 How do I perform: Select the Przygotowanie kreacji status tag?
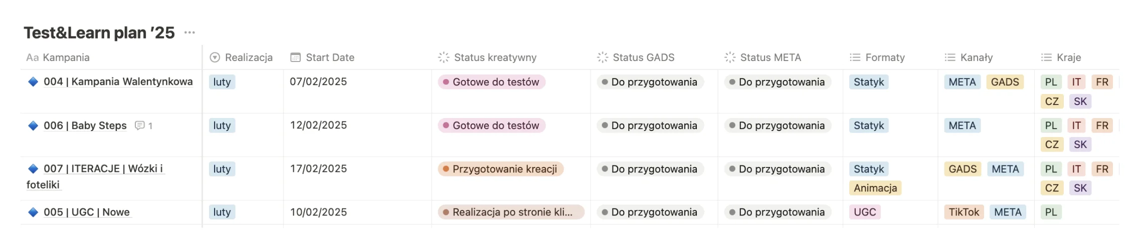pyautogui.click(x=501, y=169)
